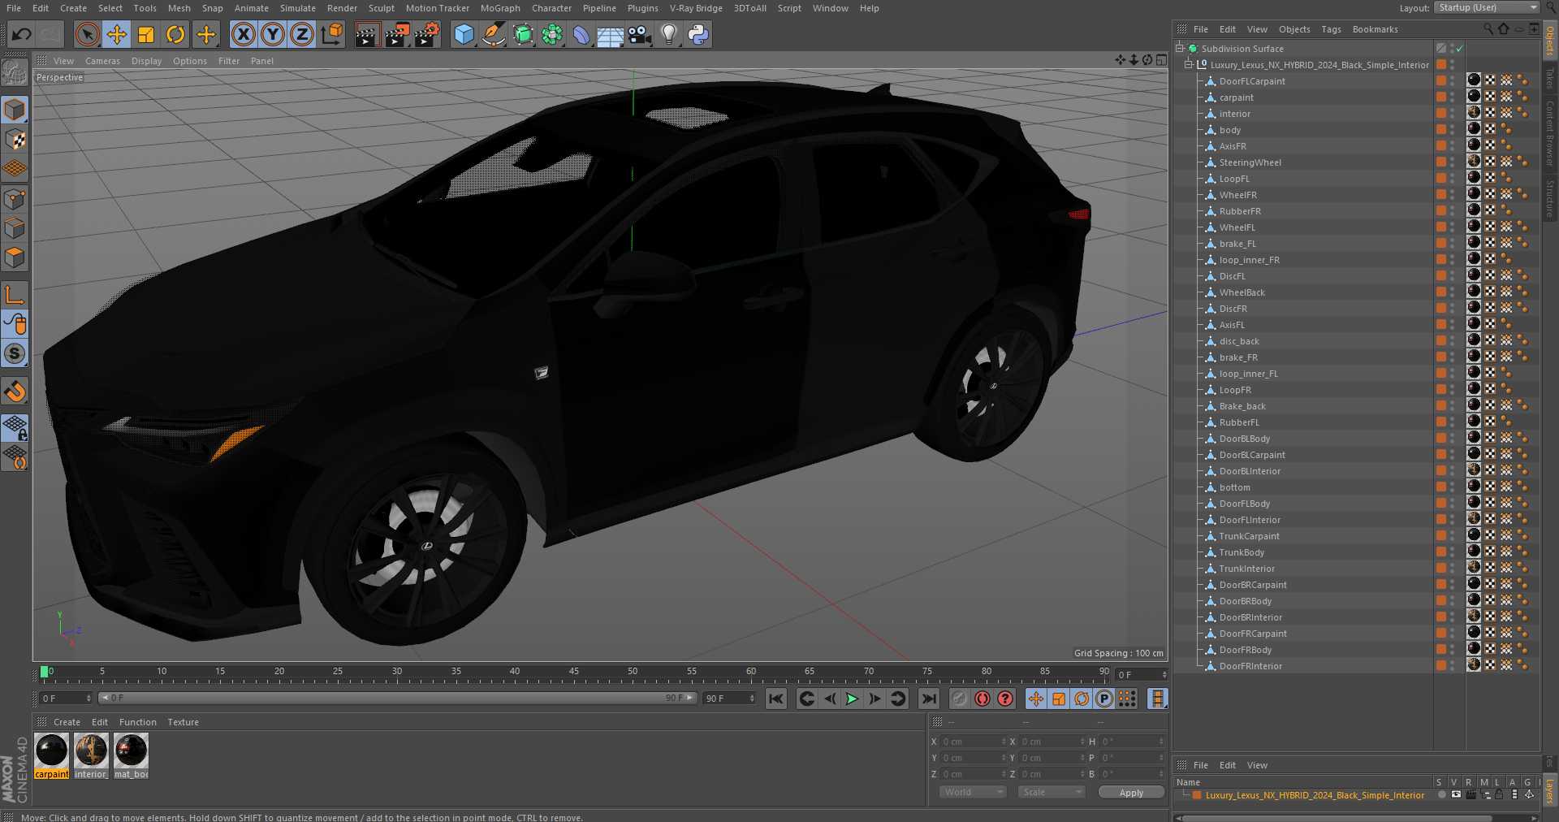Open material manager Function menu
This screenshot has height=822, width=1559.
tap(137, 722)
